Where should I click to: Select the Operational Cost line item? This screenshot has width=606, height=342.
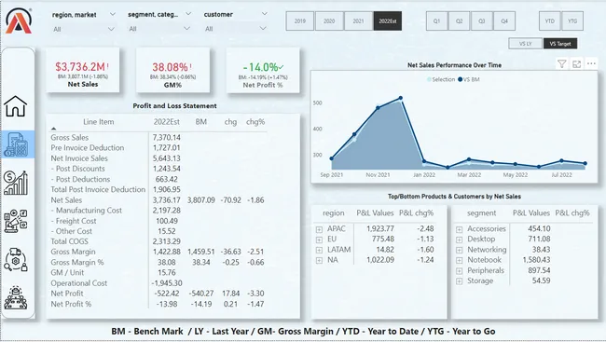coord(79,283)
